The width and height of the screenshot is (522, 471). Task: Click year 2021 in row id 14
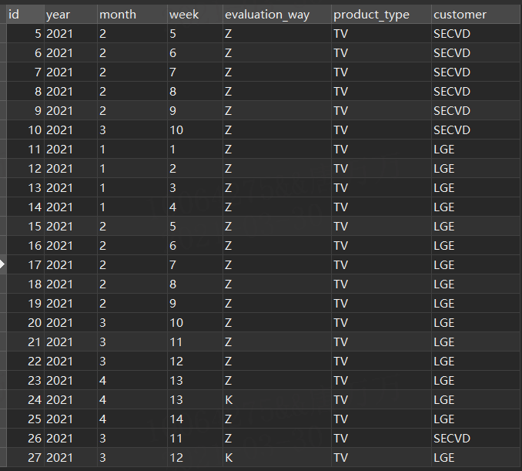71,207
